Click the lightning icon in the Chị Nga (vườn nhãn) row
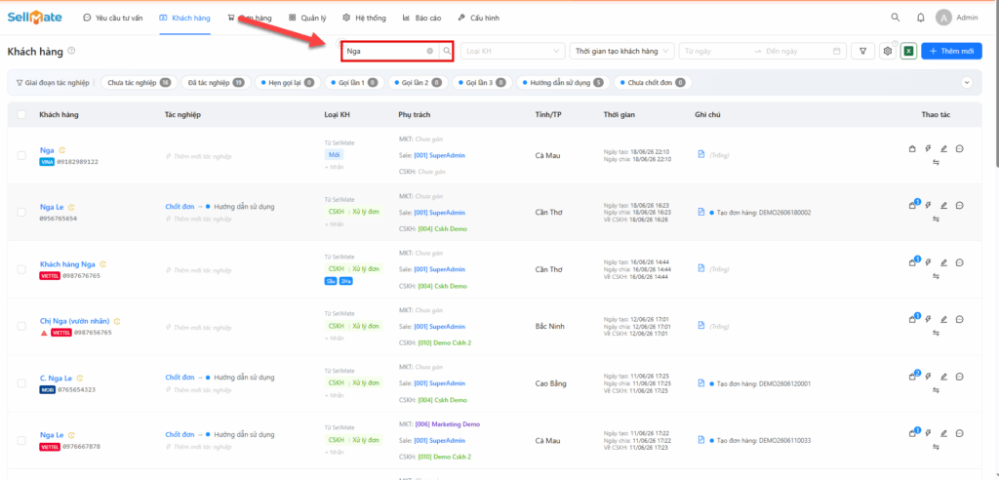Image resolution: width=999 pixels, height=480 pixels. pos(928,319)
